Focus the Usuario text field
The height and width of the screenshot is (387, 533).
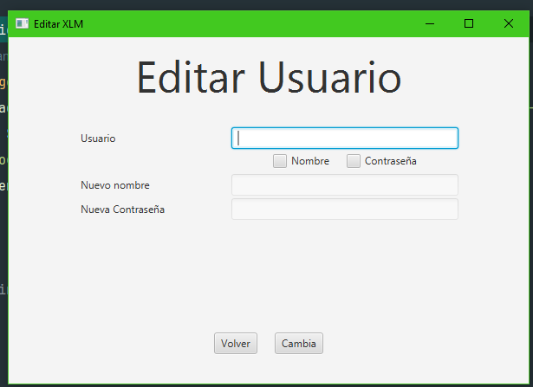point(345,139)
